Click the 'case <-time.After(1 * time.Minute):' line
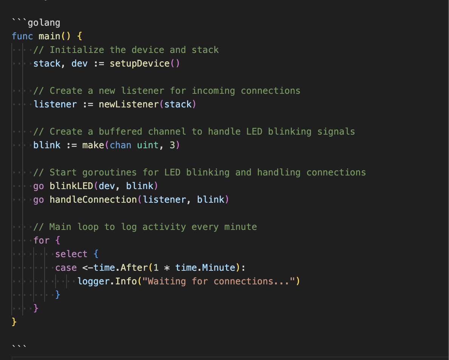This screenshot has height=360, width=449. pos(150,267)
